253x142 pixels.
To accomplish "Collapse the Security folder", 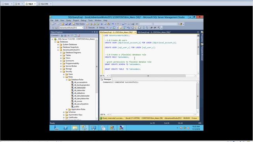I will coord(61,72).
